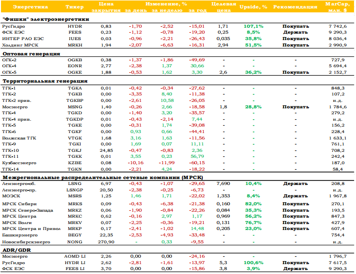This screenshot has height=274, width=356.
Task: Click 'ТГК-2 прив.' company name
Action: [17, 101]
